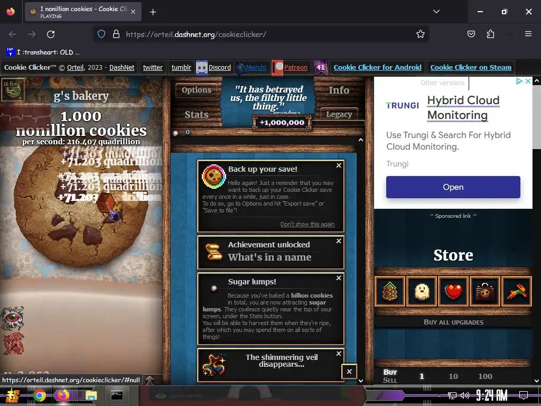Open the 'Cookie Clicker for Android' link
The image size is (541, 406).
(377, 67)
